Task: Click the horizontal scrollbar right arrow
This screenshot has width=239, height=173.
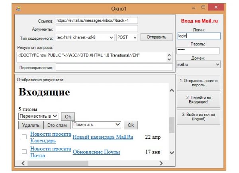Action: click(161, 163)
